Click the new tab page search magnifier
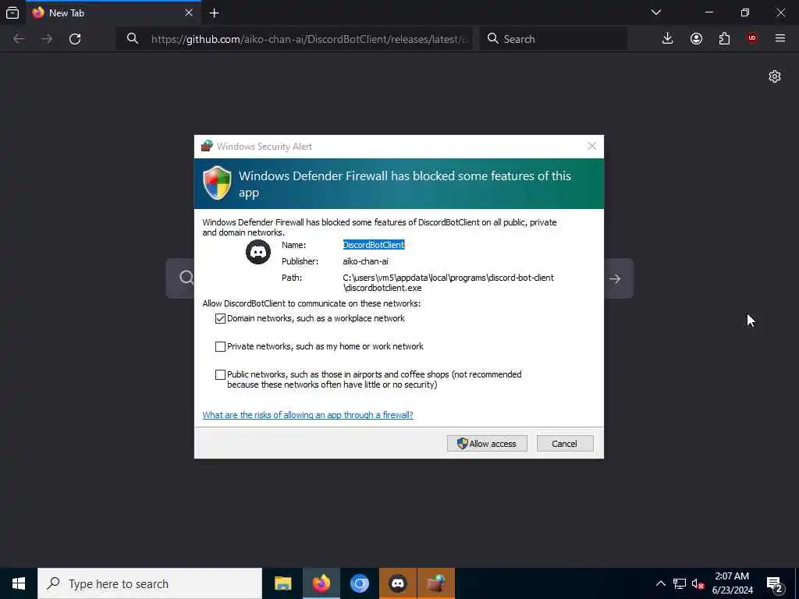This screenshot has width=799, height=599. (186, 278)
